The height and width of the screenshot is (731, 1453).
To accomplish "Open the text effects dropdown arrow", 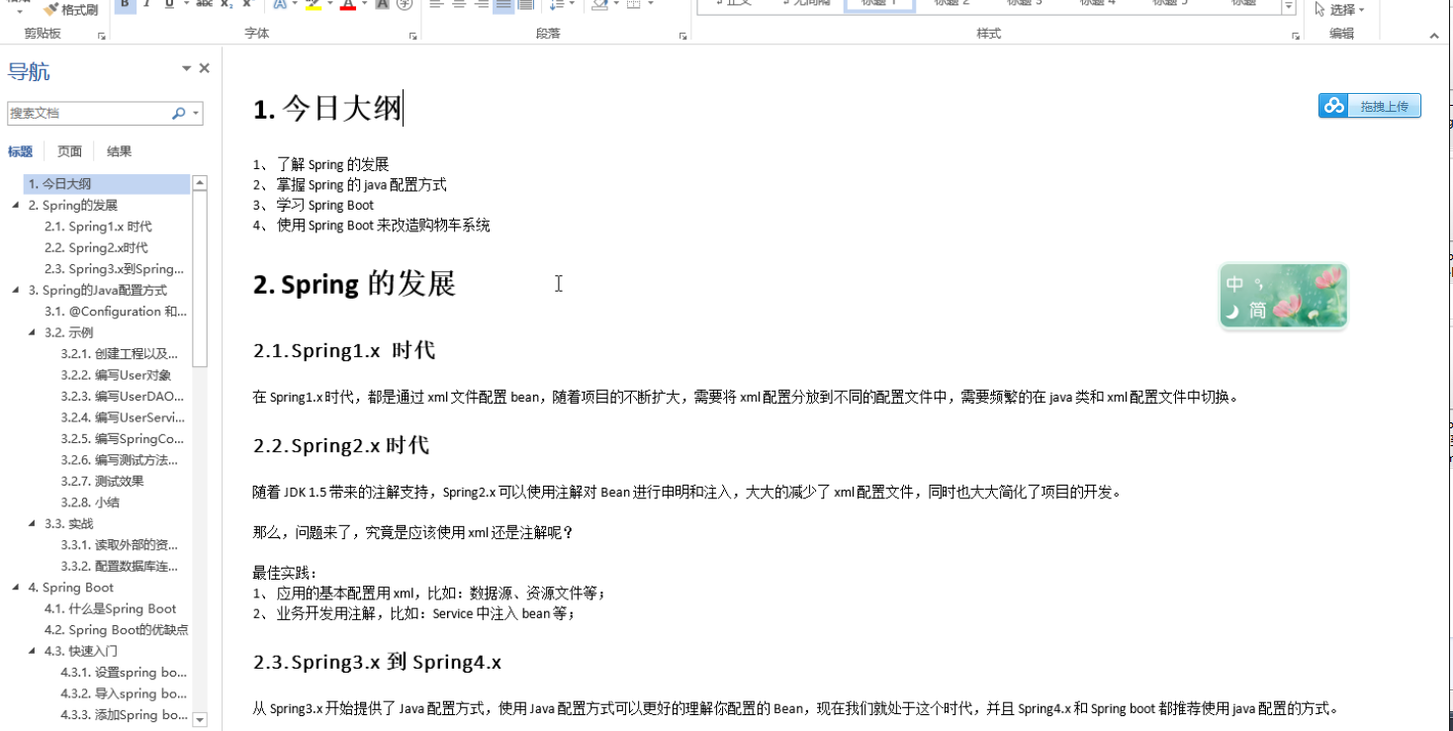I will (294, 4).
